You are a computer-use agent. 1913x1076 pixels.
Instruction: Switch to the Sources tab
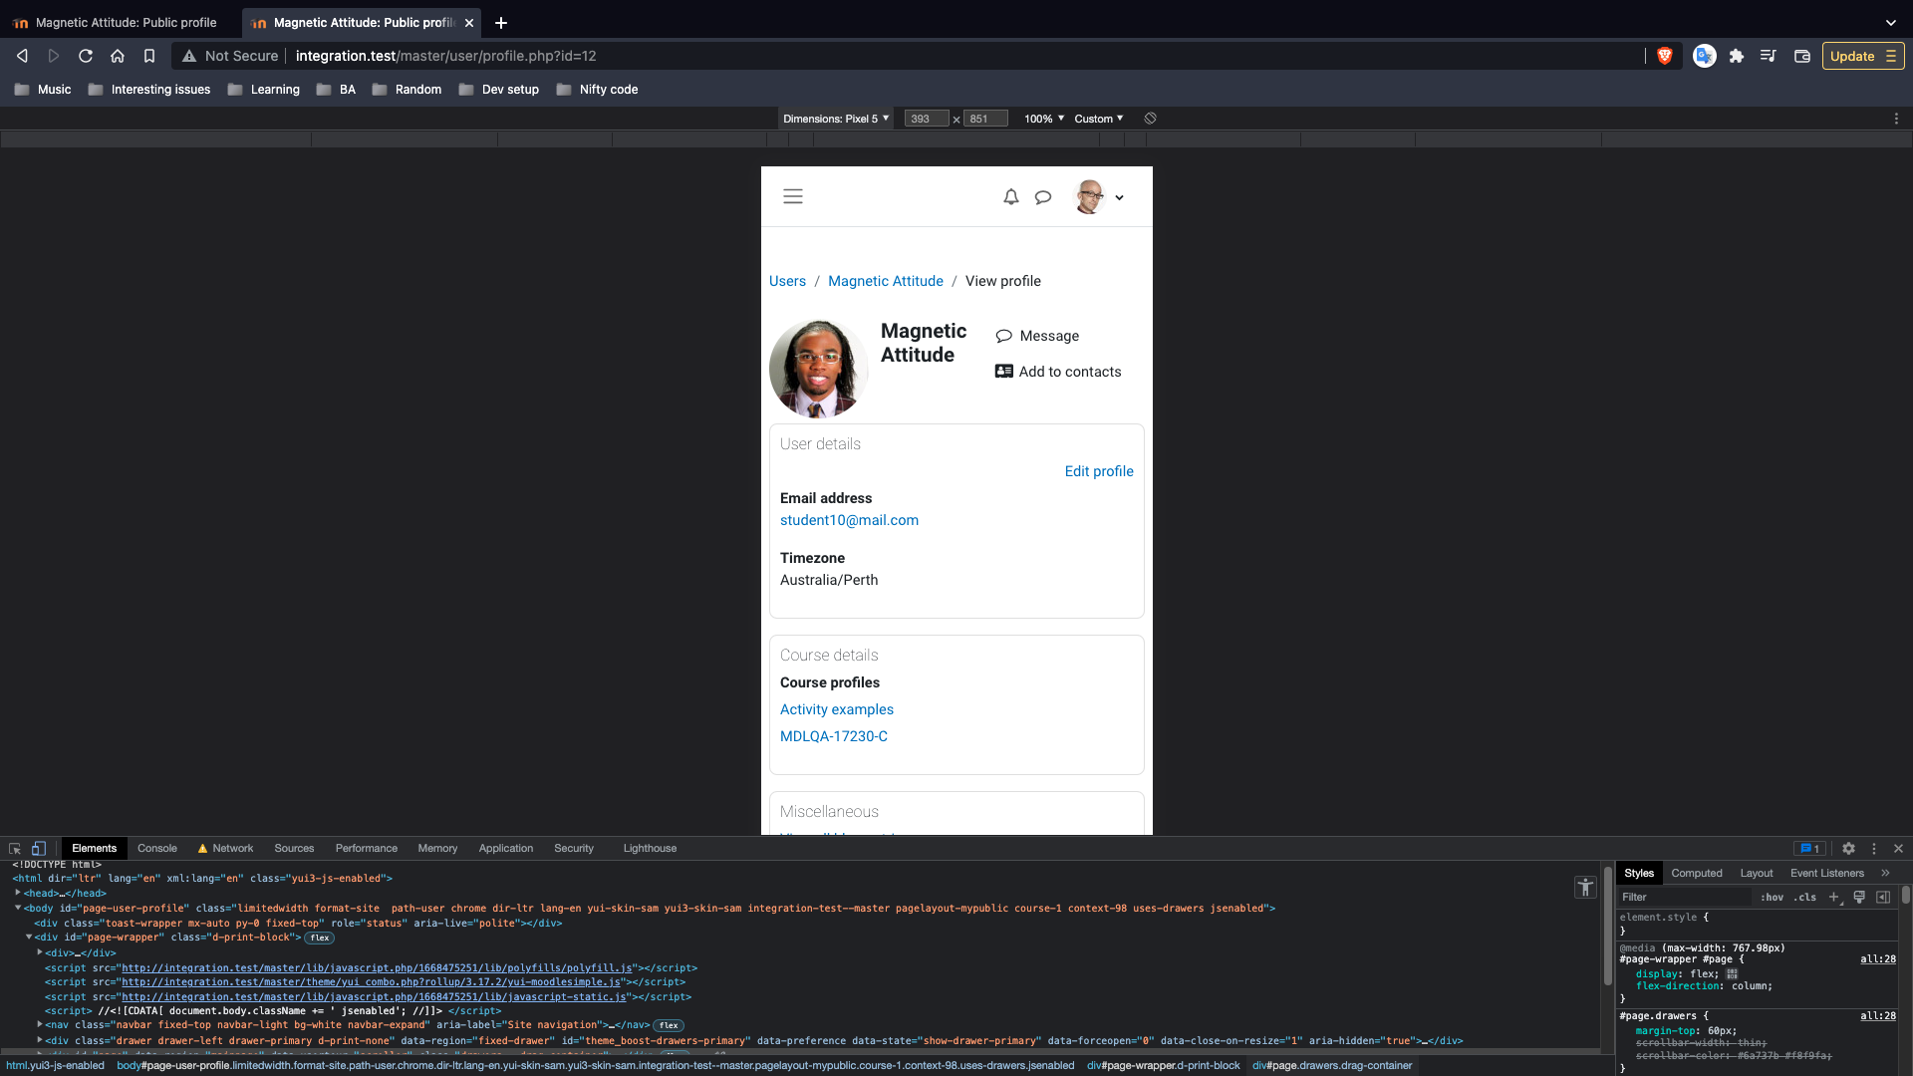click(x=294, y=849)
